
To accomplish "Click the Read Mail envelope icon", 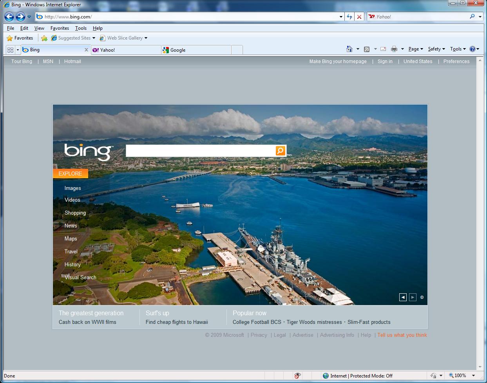I will click(383, 49).
